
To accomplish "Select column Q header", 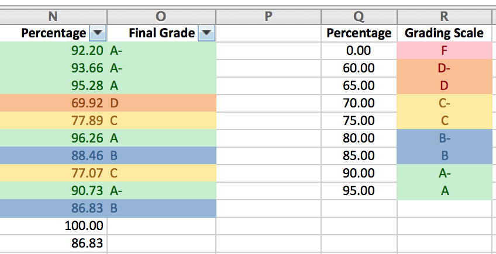I will click(358, 16).
